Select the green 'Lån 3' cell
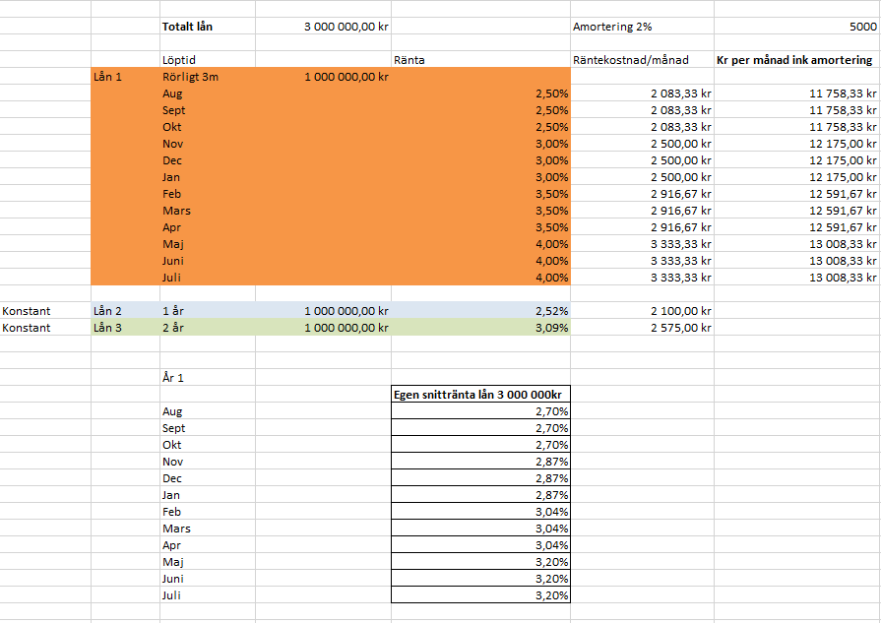 pyautogui.click(x=107, y=328)
